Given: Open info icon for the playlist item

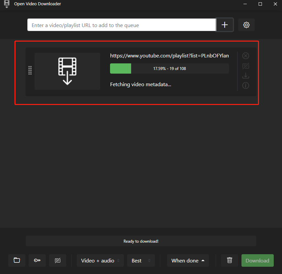Looking at the screenshot, I should click(245, 86).
